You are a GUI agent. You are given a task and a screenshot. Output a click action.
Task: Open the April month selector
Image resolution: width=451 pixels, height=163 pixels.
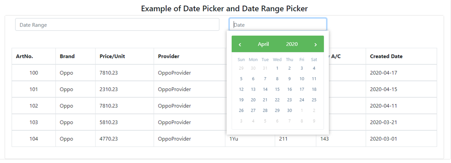pyautogui.click(x=263, y=44)
